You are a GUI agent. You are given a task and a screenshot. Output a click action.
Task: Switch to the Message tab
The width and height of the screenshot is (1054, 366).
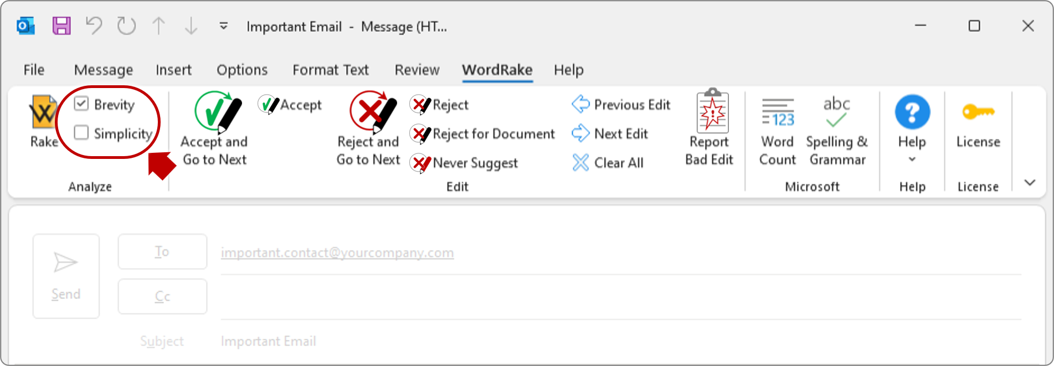[x=104, y=70]
